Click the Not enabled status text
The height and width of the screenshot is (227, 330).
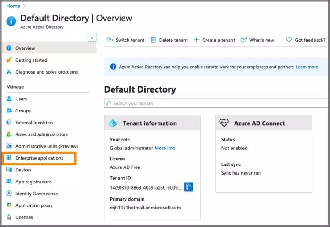pos(234,148)
